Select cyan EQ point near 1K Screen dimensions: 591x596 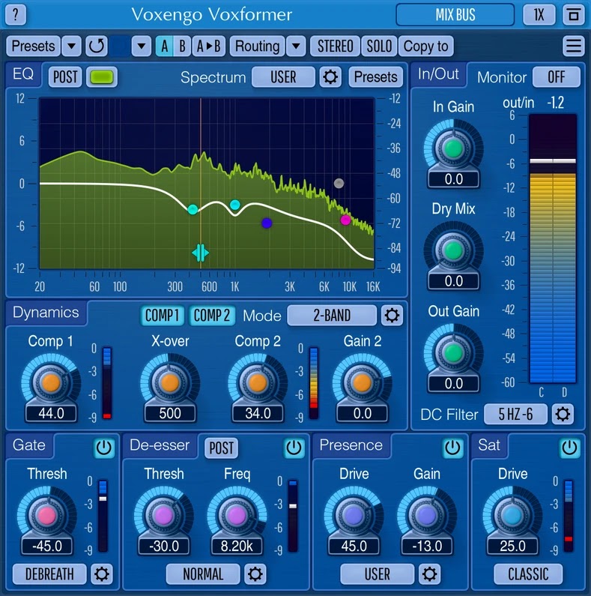pyautogui.click(x=234, y=205)
